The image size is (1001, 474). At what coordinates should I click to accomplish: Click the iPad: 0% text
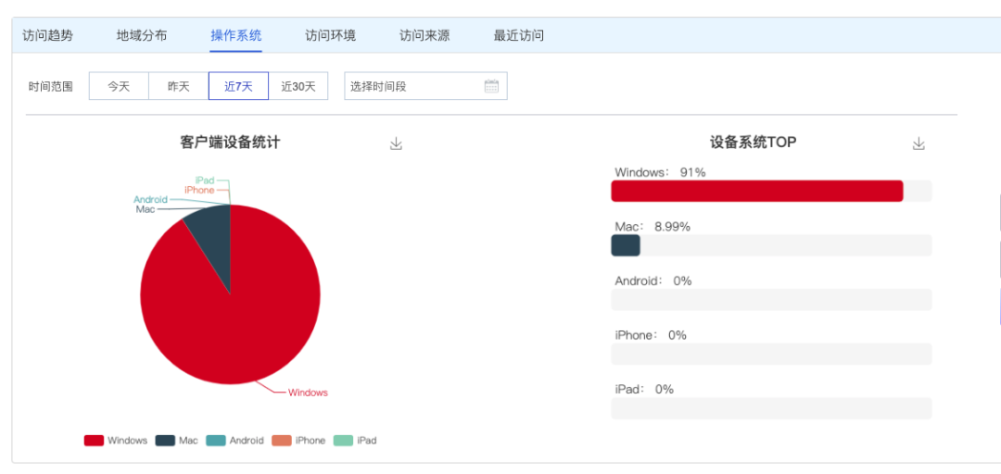click(644, 389)
